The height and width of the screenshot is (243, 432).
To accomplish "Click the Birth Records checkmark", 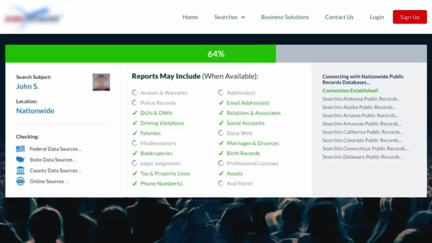I will (x=221, y=153).
